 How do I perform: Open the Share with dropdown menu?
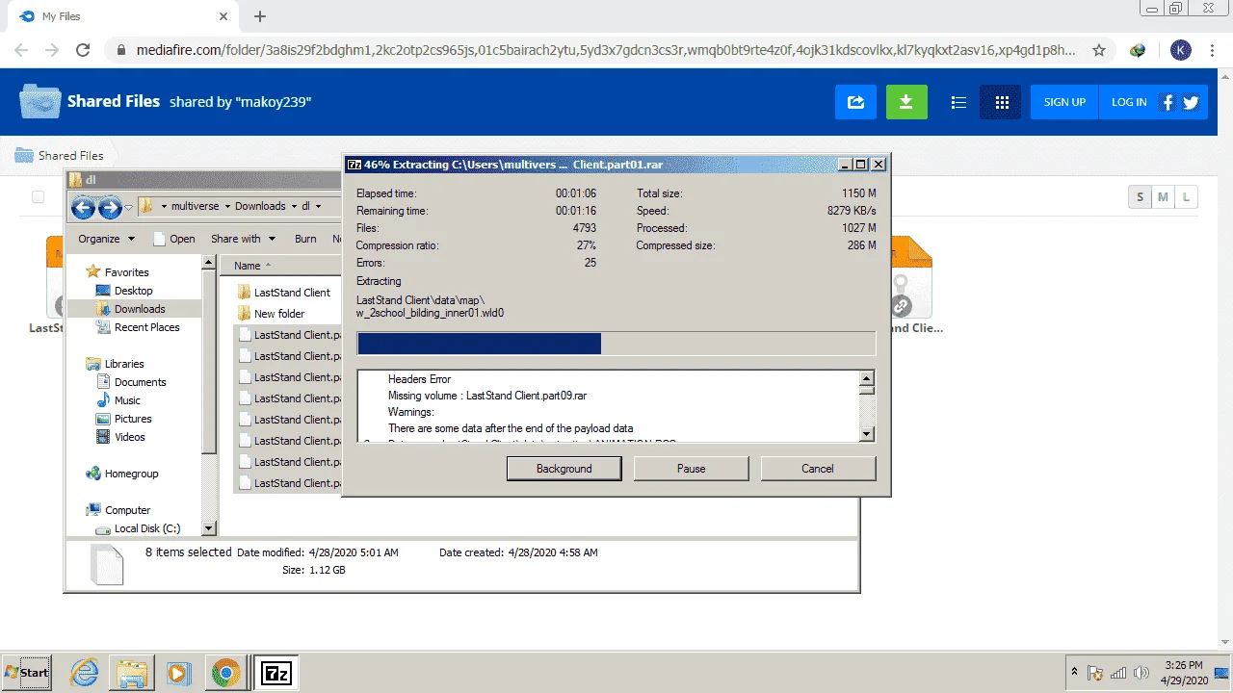(x=244, y=239)
